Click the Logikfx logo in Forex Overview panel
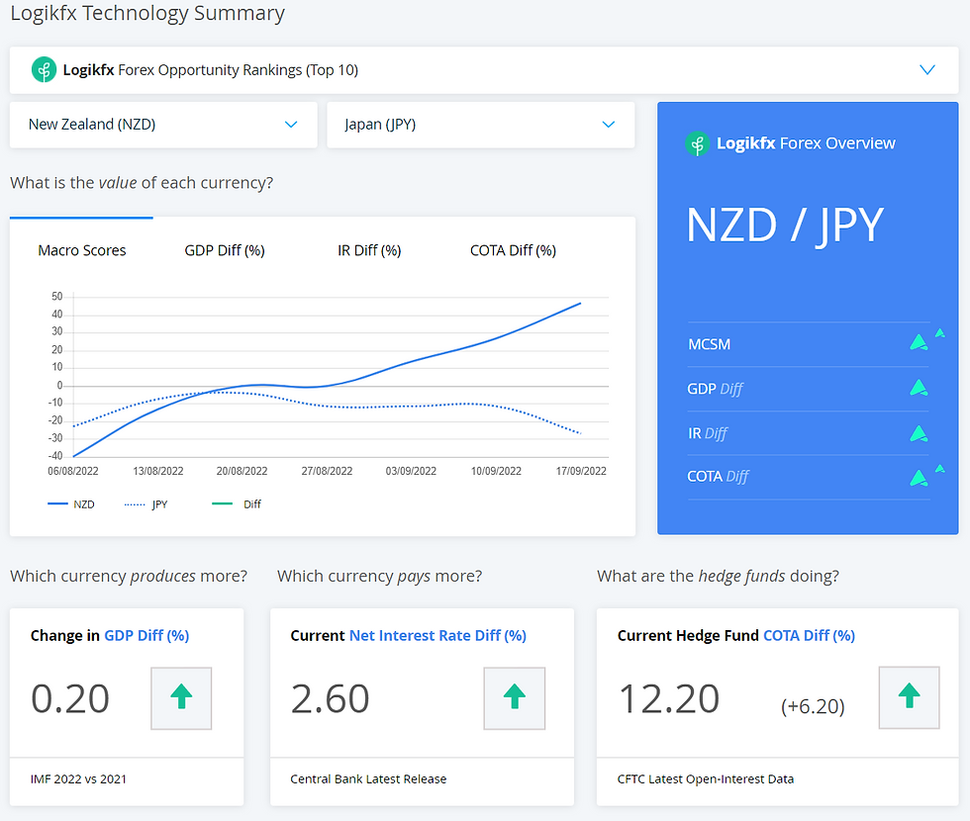The width and height of the screenshot is (970, 821). (x=698, y=144)
